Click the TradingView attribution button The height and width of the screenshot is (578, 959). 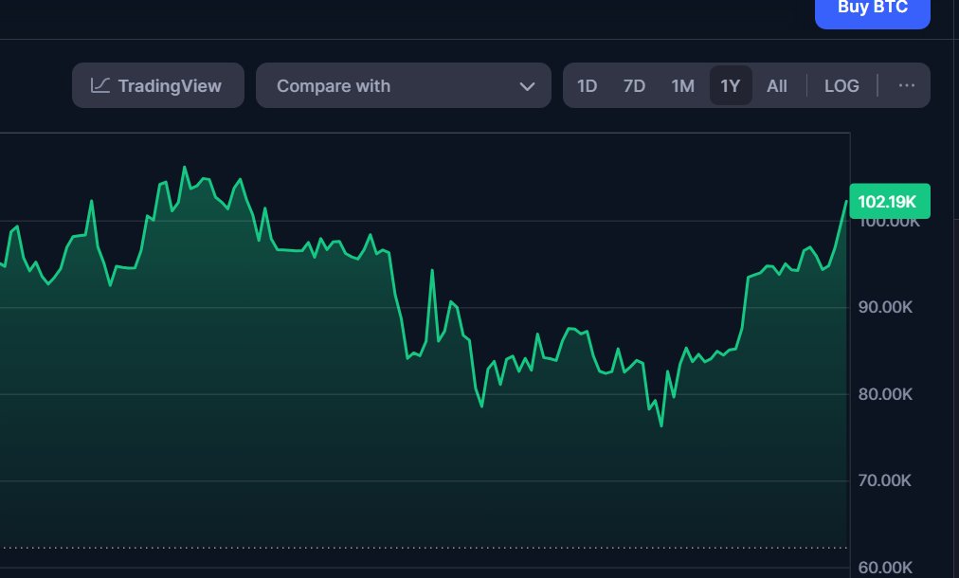coord(157,85)
